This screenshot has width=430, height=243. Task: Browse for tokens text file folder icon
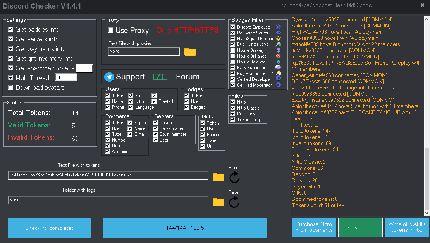218,177
